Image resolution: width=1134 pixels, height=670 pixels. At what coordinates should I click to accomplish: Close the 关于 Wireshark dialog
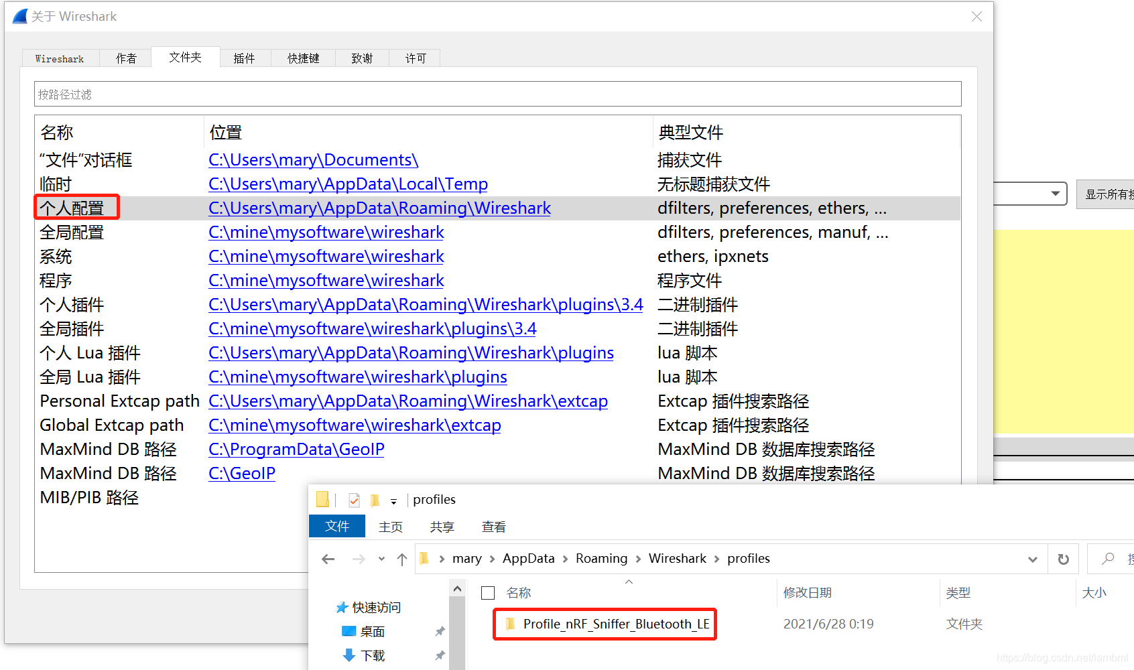point(976,16)
